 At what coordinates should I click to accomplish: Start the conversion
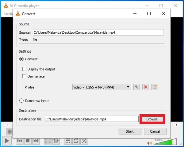130,131
